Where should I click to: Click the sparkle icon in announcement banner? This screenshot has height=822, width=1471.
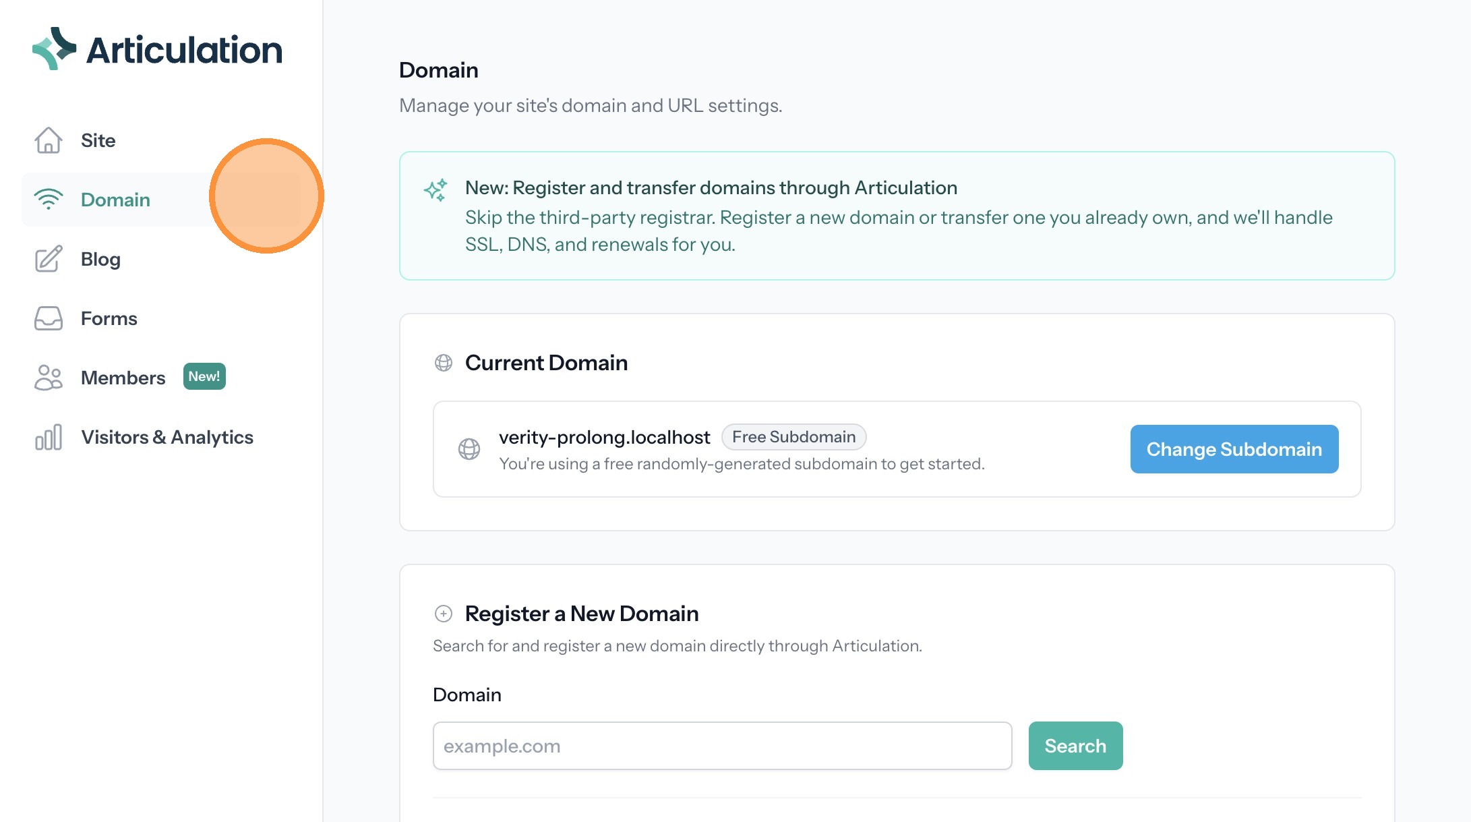point(436,190)
